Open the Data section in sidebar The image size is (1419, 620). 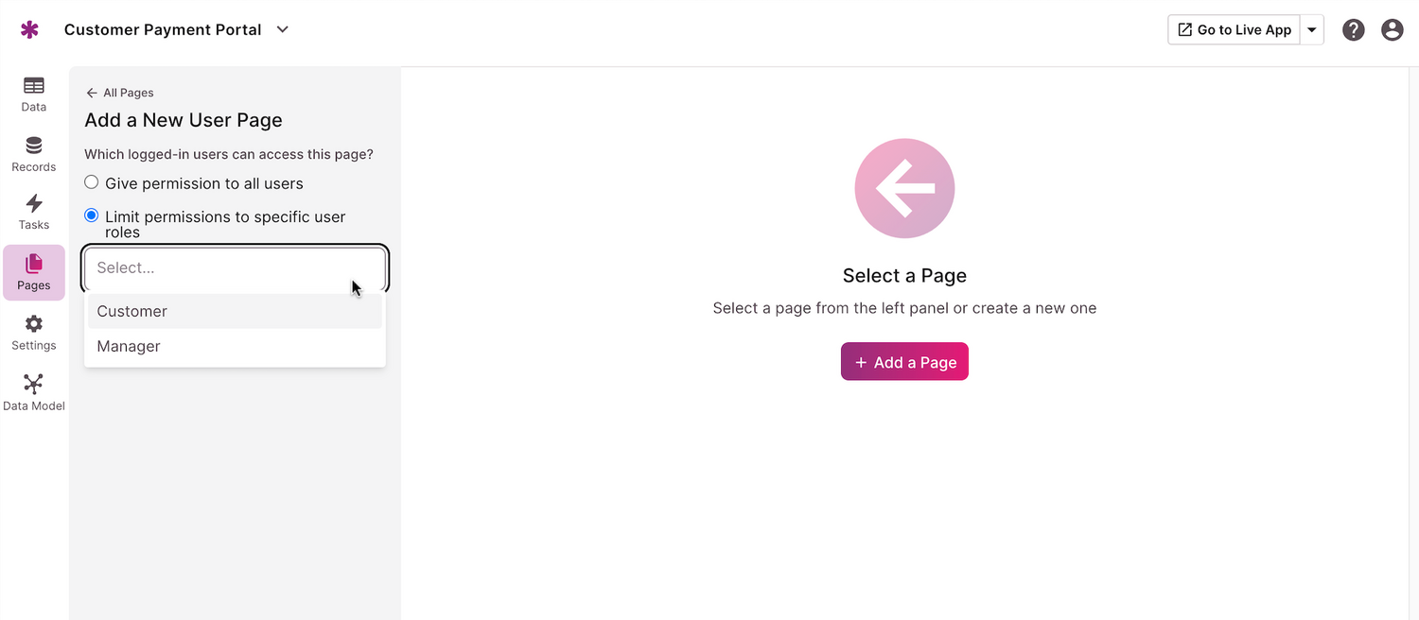(x=34, y=94)
